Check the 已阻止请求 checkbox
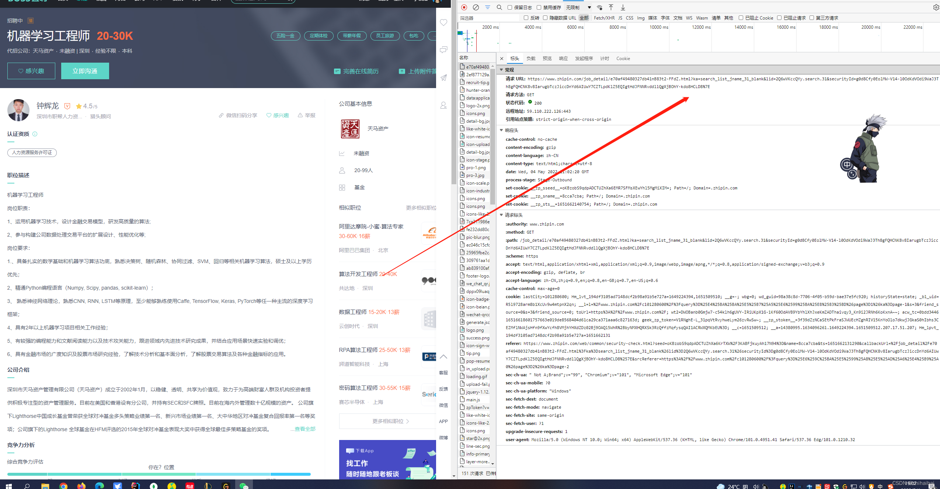 779,18
